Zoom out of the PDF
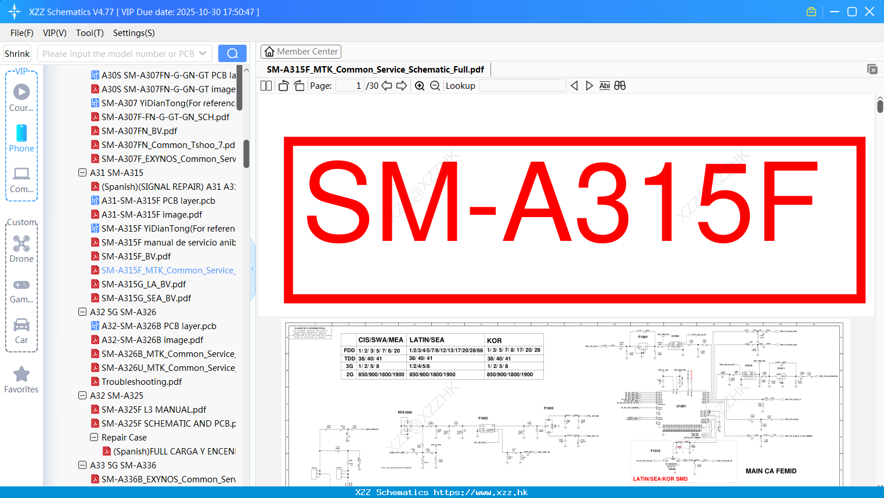Viewport: 884px width, 498px height. tap(435, 85)
